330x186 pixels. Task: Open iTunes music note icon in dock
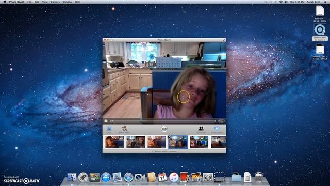point(174,177)
